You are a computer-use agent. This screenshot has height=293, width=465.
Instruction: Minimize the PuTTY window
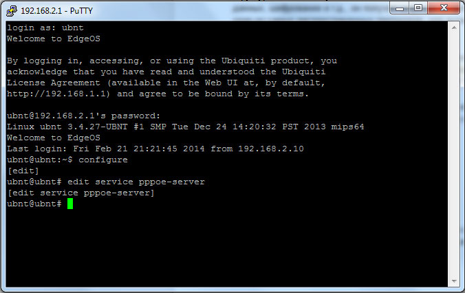pos(401,8)
